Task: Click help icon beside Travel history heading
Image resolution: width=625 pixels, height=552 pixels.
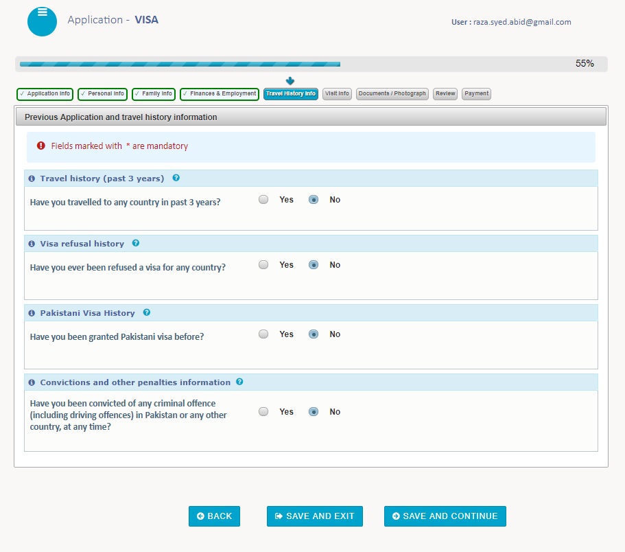Action: 176,178
